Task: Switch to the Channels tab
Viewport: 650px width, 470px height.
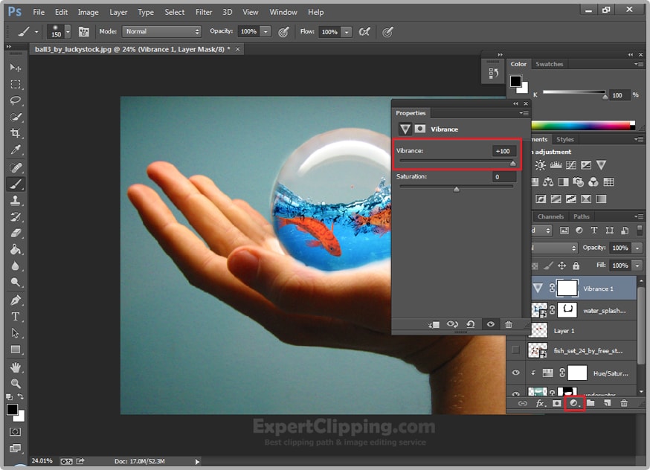Action: [x=550, y=216]
